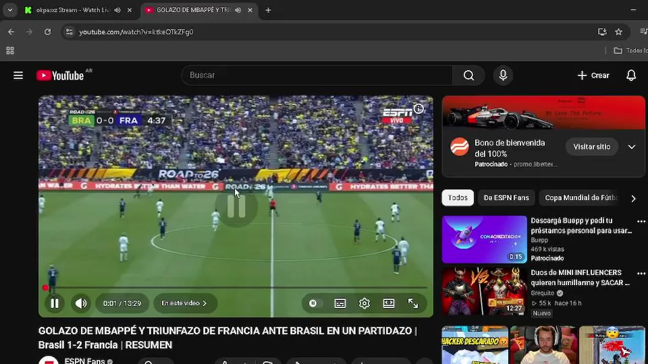Filter by De ESPN Fans chip
The width and height of the screenshot is (648, 364).
click(x=506, y=198)
